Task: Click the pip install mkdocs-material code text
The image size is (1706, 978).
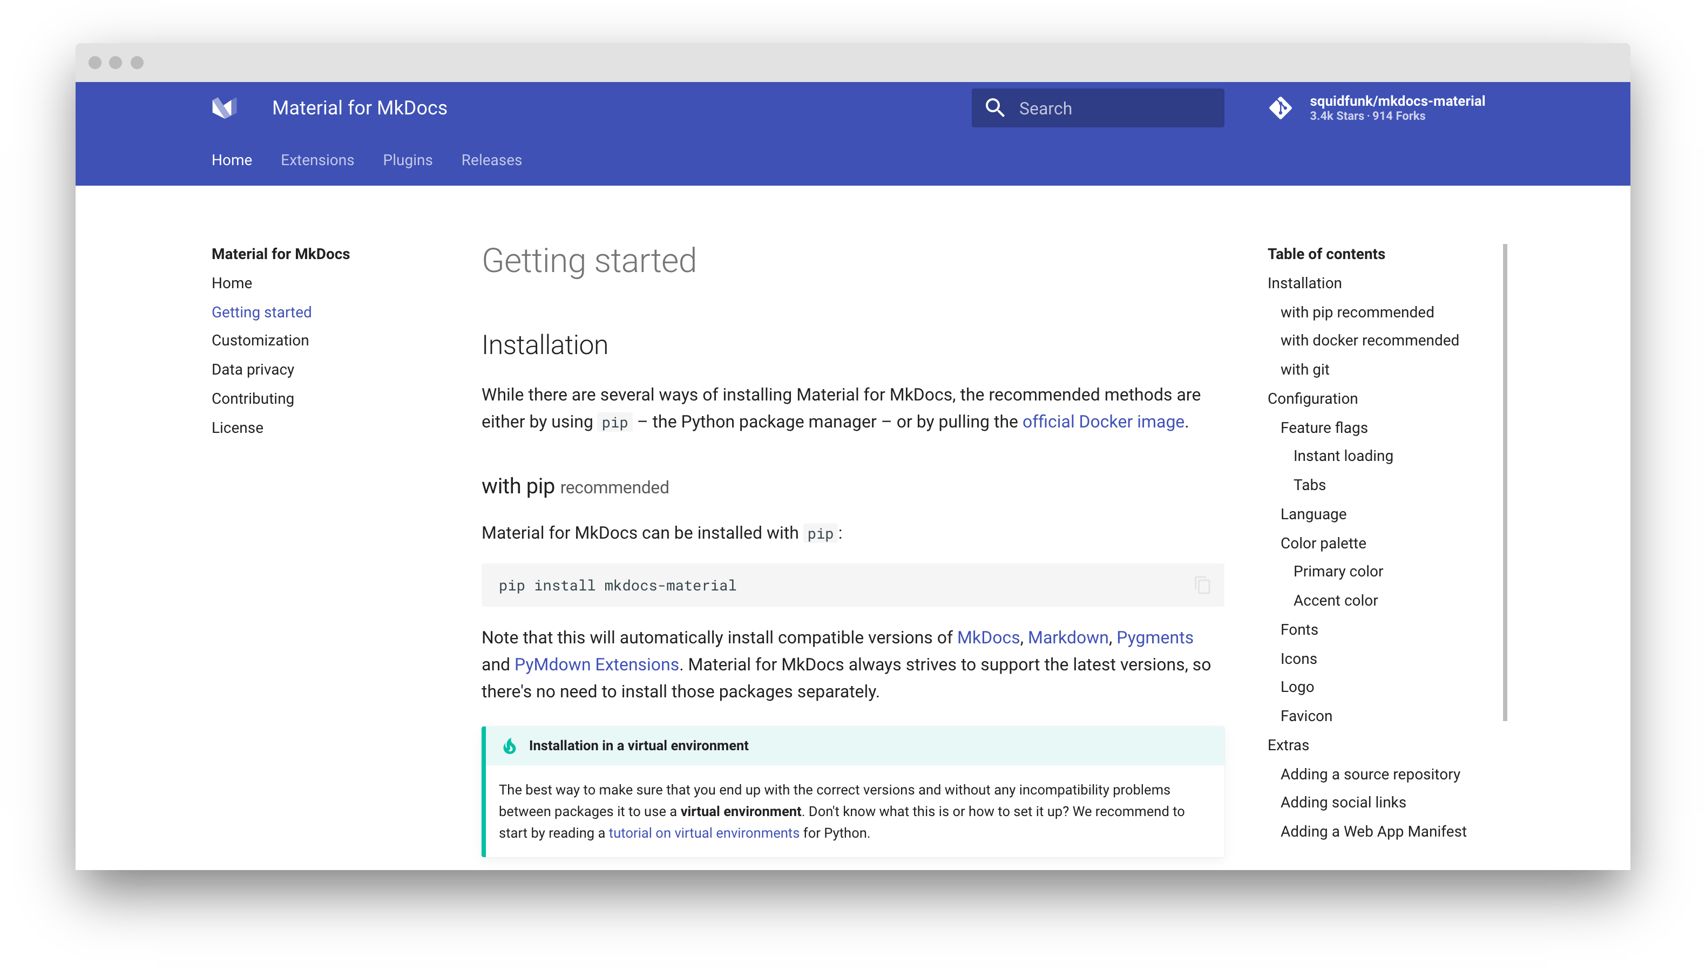Action: 617,586
